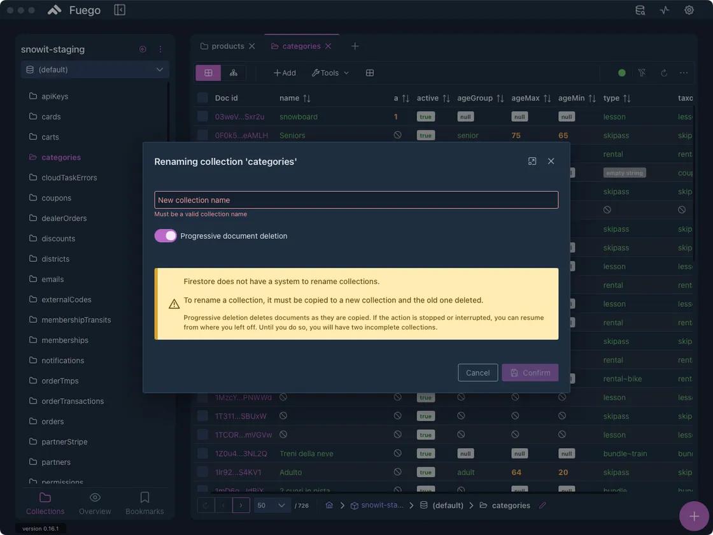Open the page size 50 dropdown

click(x=272, y=506)
